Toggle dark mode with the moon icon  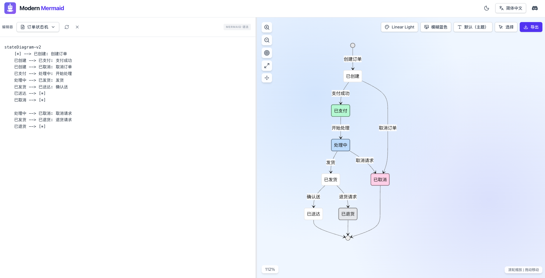click(x=487, y=8)
